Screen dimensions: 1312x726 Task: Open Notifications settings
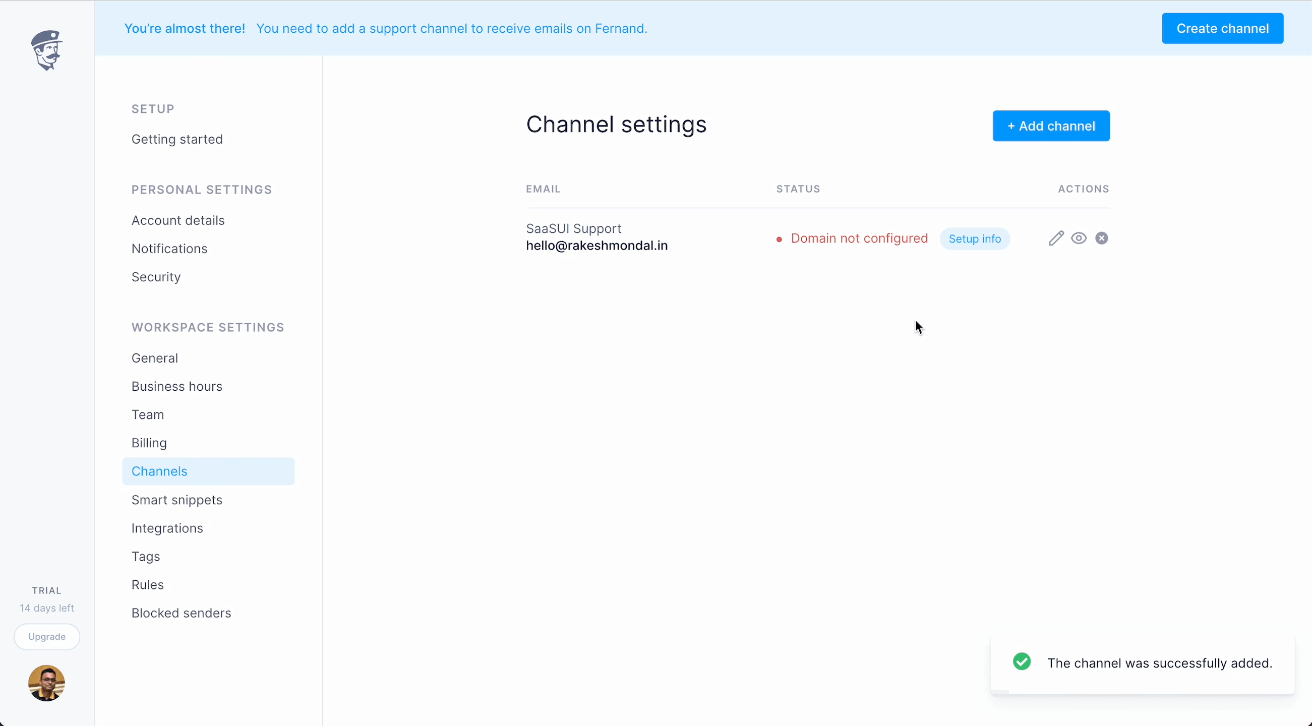click(169, 249)
